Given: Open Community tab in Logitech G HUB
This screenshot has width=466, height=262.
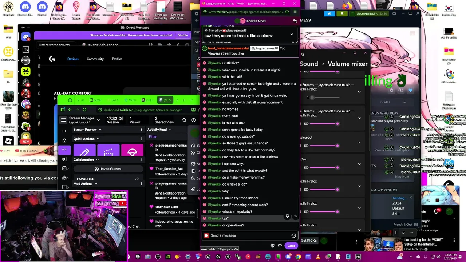Looking at the screenshot, I should point(95,59).
